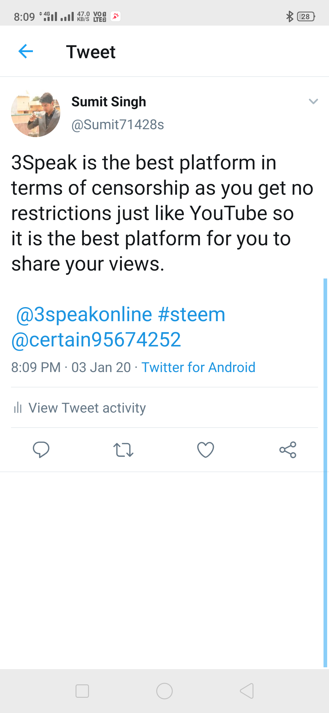Tap the @Sumit71428s handle

click(118, 125)
